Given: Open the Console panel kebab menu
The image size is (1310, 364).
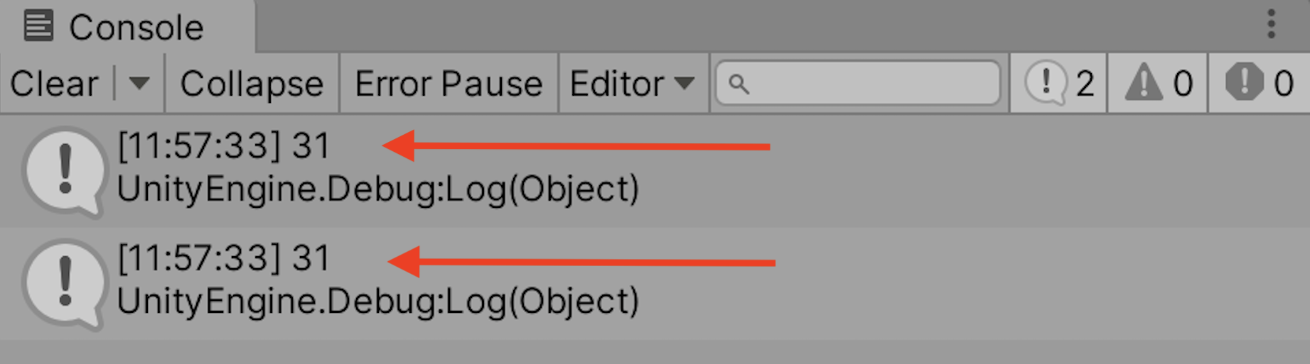Looking at the screenshot, I should click(1271, 25).
